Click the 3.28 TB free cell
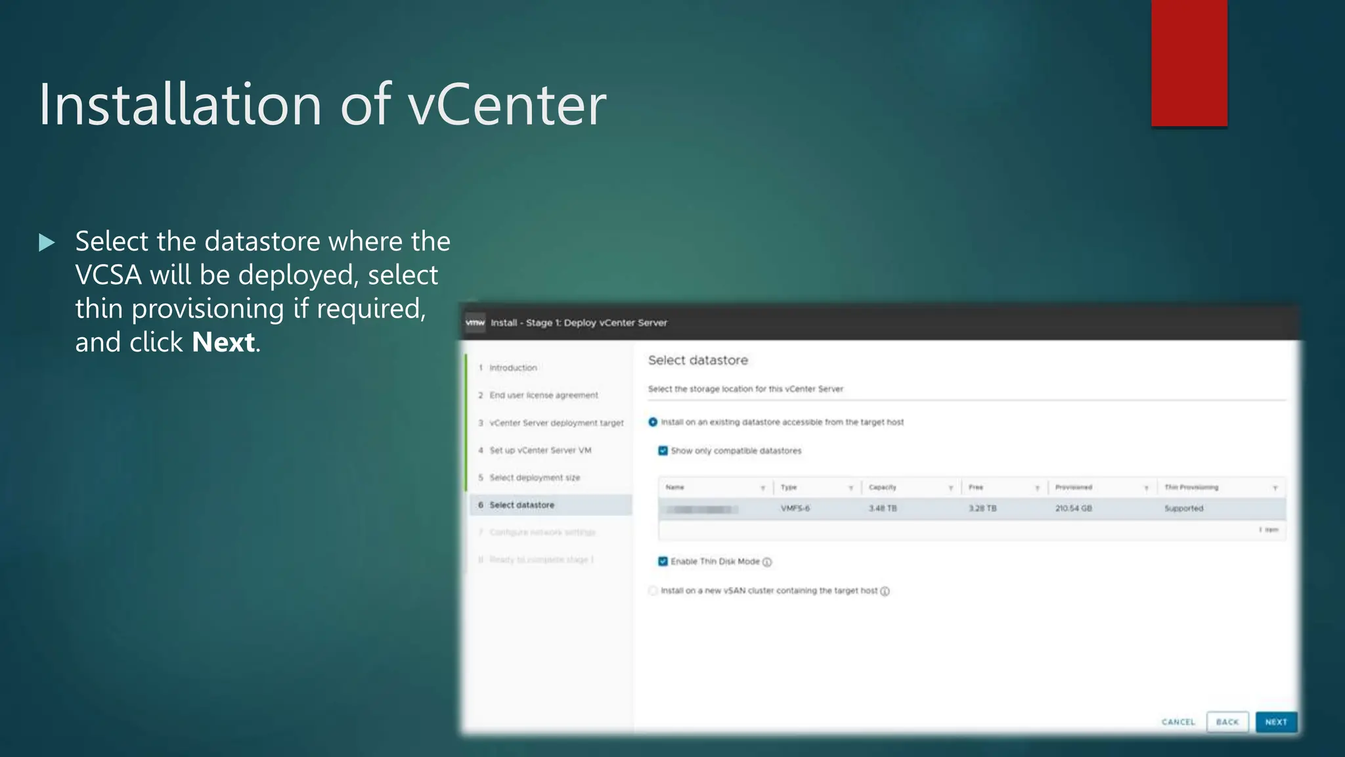Screen dimensions: 1345x757 tap(982, 509)
